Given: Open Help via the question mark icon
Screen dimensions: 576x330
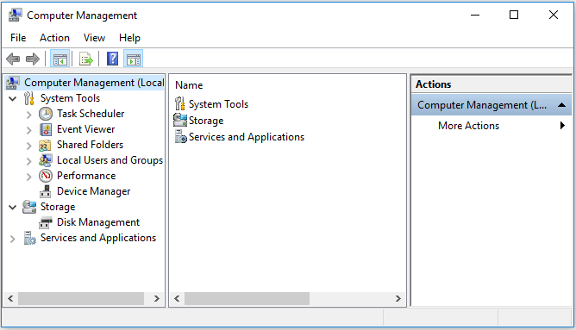Looking at the screenshot, I should (112, 59).
